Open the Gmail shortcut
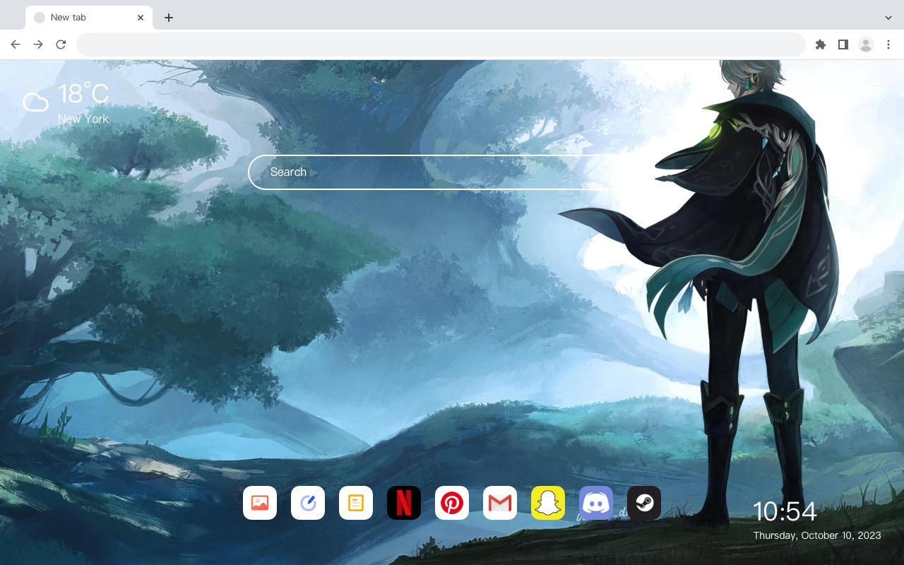Image resolution: width=904 pixels, height=565 pixels. tap(500, 503)
